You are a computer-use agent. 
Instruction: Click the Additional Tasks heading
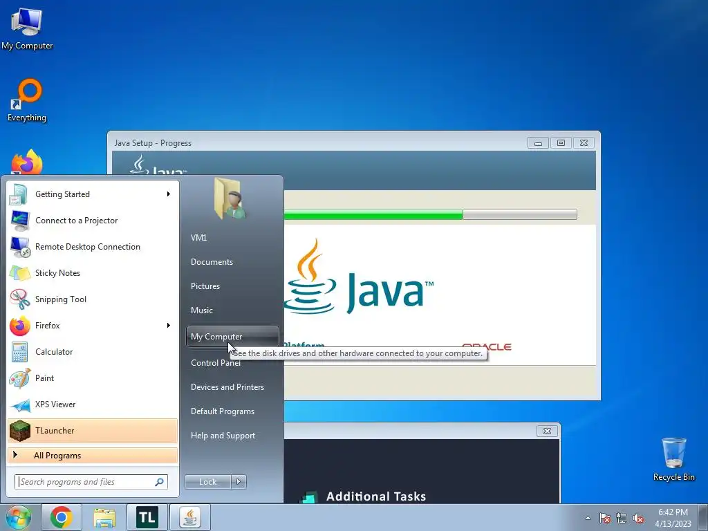pyautogui.click(x=376, y=496)
